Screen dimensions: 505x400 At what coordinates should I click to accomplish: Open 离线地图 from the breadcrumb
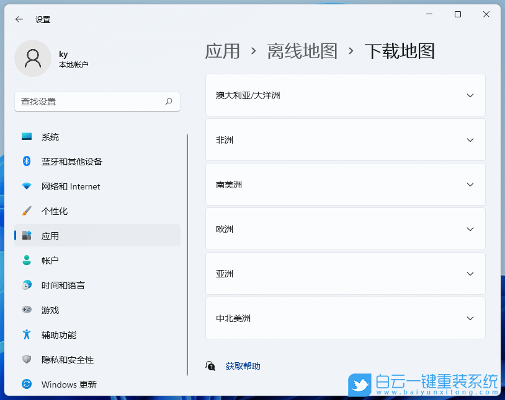[302, 52]
